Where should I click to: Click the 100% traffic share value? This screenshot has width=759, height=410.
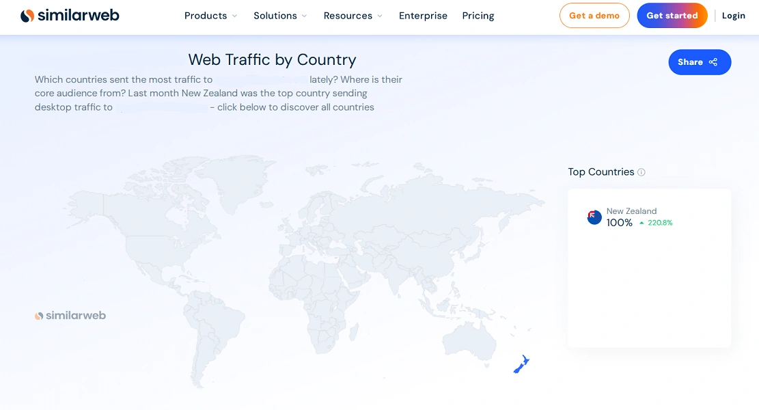pos(619,223)
